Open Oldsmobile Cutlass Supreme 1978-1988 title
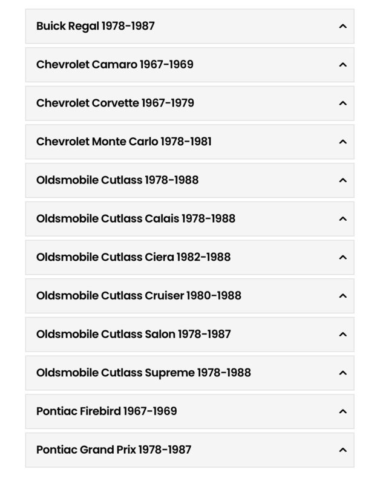This screenshot has width=380, height=484. click(143, 373)
